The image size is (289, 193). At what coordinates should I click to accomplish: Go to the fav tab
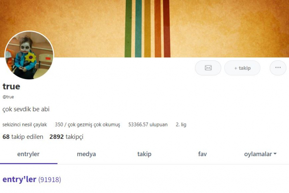tap(202, 154)
